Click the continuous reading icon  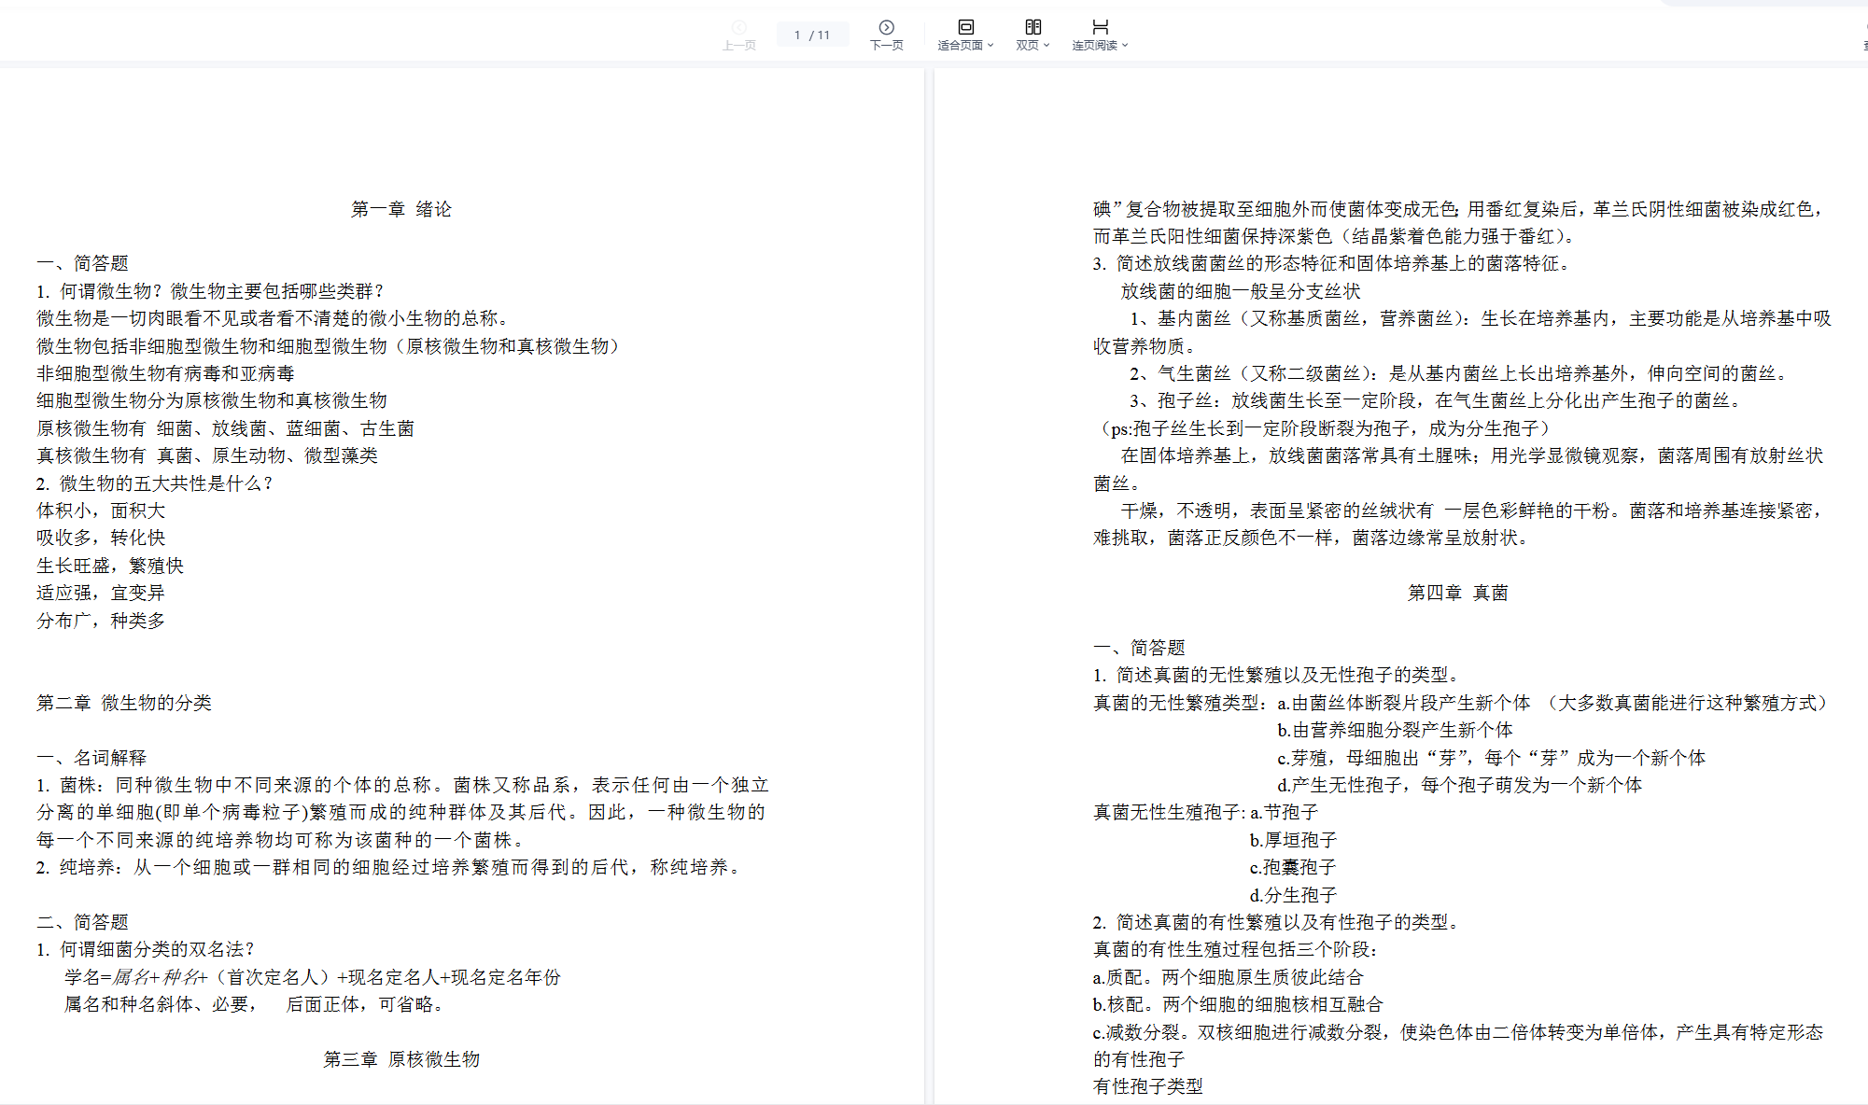point(1100,27)
